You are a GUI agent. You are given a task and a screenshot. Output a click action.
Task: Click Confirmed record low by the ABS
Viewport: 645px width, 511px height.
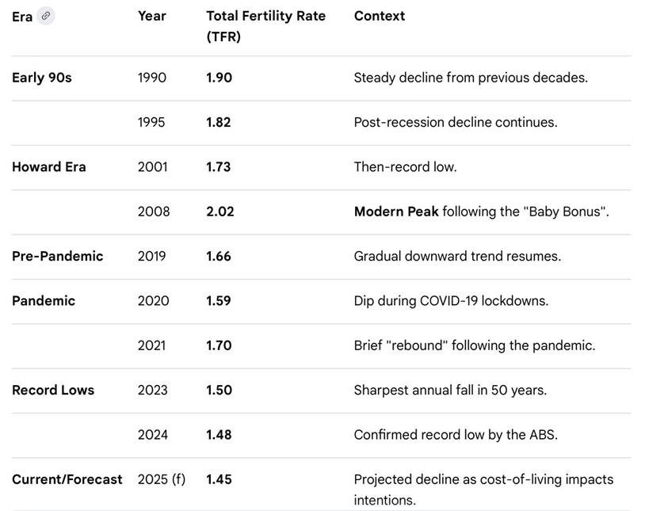click(x=456, y=435)
